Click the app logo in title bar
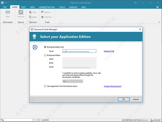The height and width of the screenshot is (122, 162). coord(2,3)
